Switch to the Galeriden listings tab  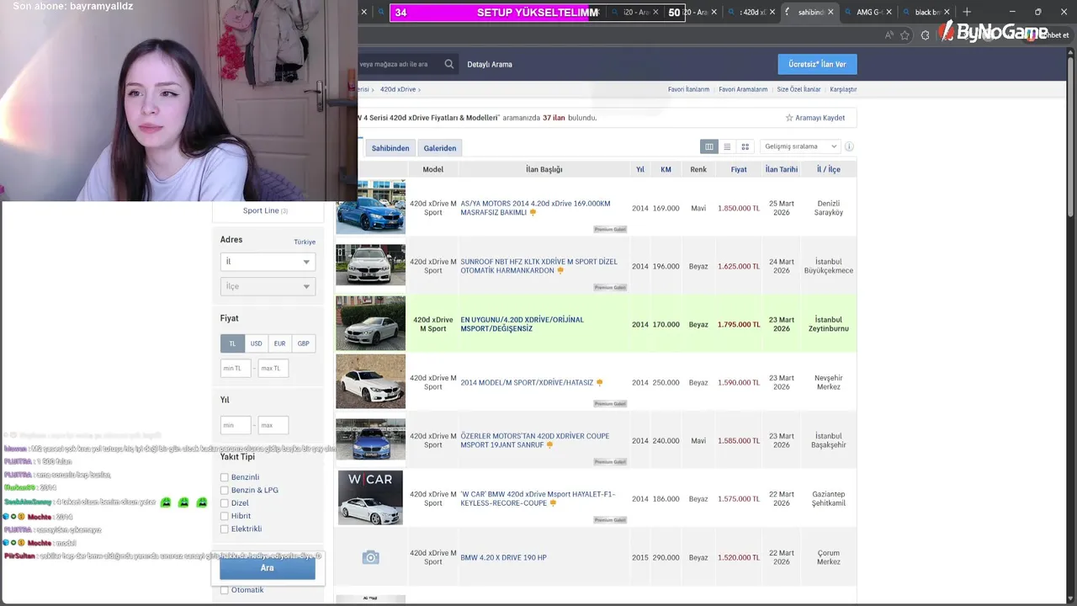point(440,148)
